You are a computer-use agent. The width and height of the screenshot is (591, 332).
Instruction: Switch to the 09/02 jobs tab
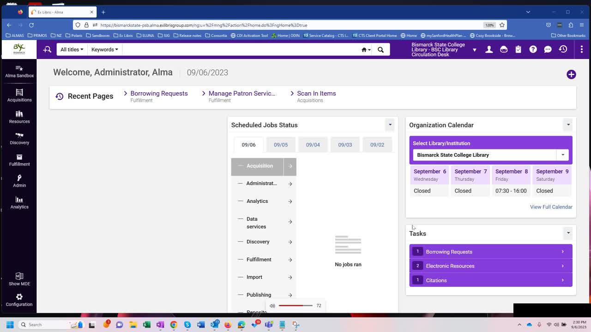coord(377,145)
